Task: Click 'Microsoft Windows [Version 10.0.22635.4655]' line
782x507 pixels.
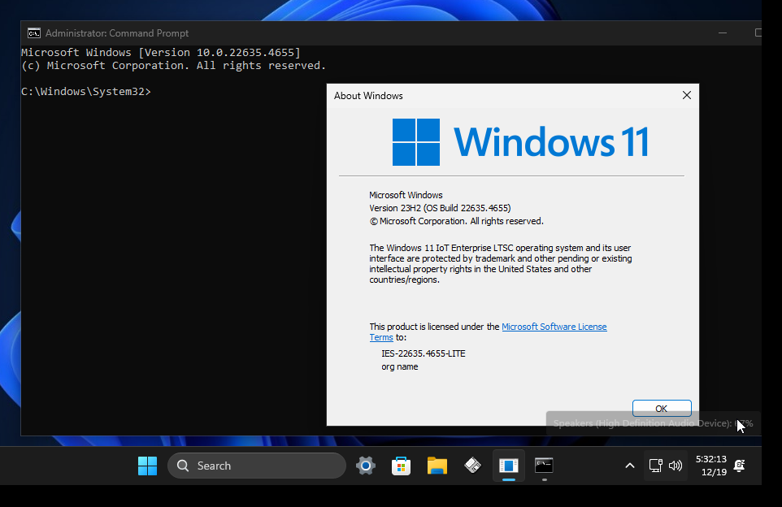Action: coord(161,52)
